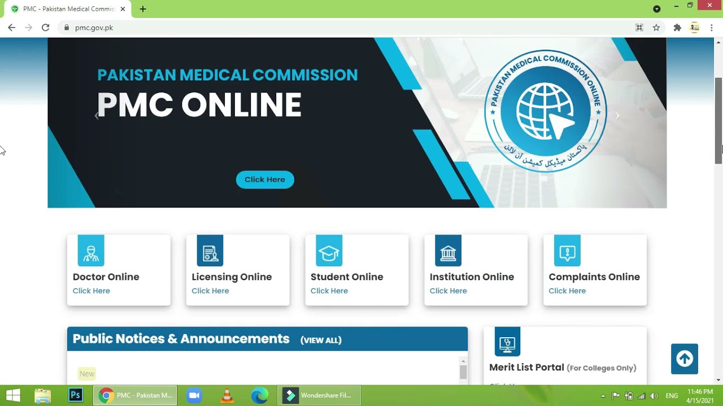Click the Action Center flag tray icon
The image size is (723, 406).
(x=616, y=396)
